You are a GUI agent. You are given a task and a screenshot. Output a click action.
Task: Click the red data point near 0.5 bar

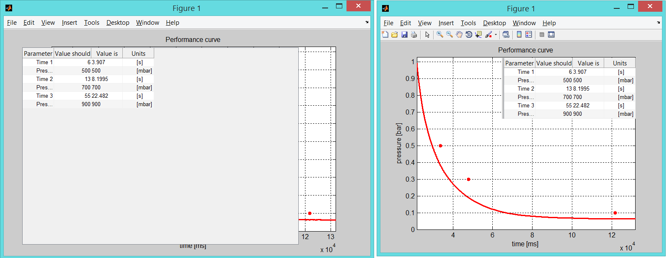click(x=440, y=146)
